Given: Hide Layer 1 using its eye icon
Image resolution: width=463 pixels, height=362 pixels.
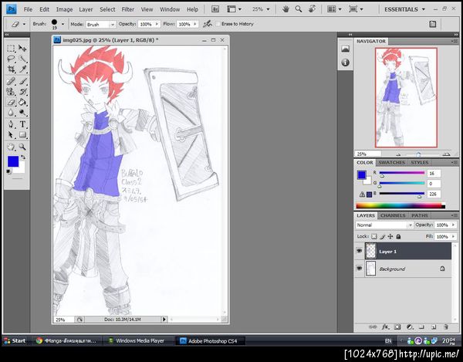Looking at the screenshot, I should coord(360,251).
